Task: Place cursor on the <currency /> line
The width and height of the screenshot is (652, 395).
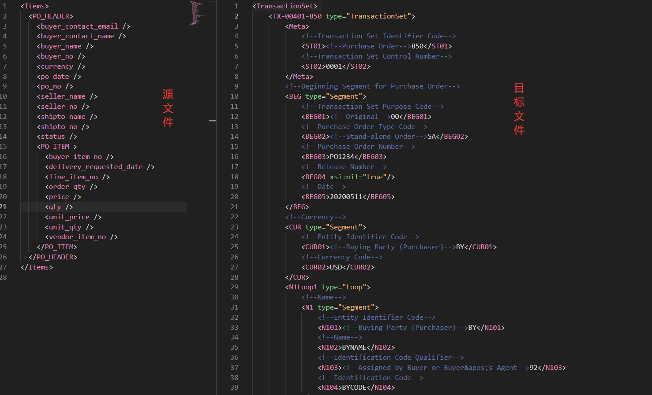Action: (61, 66)
